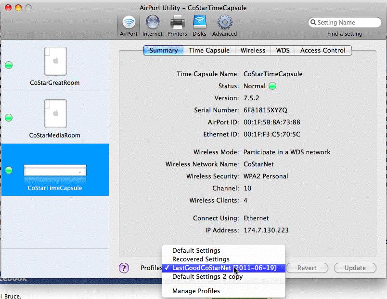This screenshot has width=387, height=299.
Task: Click the IP Address 174.7.130.223
Action: [266, 230]
